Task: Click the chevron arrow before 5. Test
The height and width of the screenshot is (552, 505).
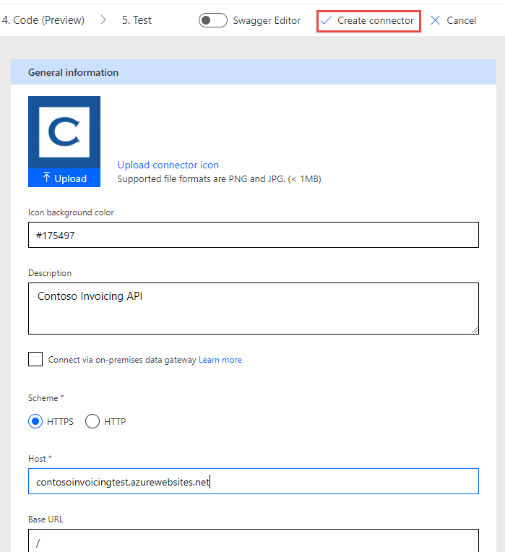Action: 103,20
